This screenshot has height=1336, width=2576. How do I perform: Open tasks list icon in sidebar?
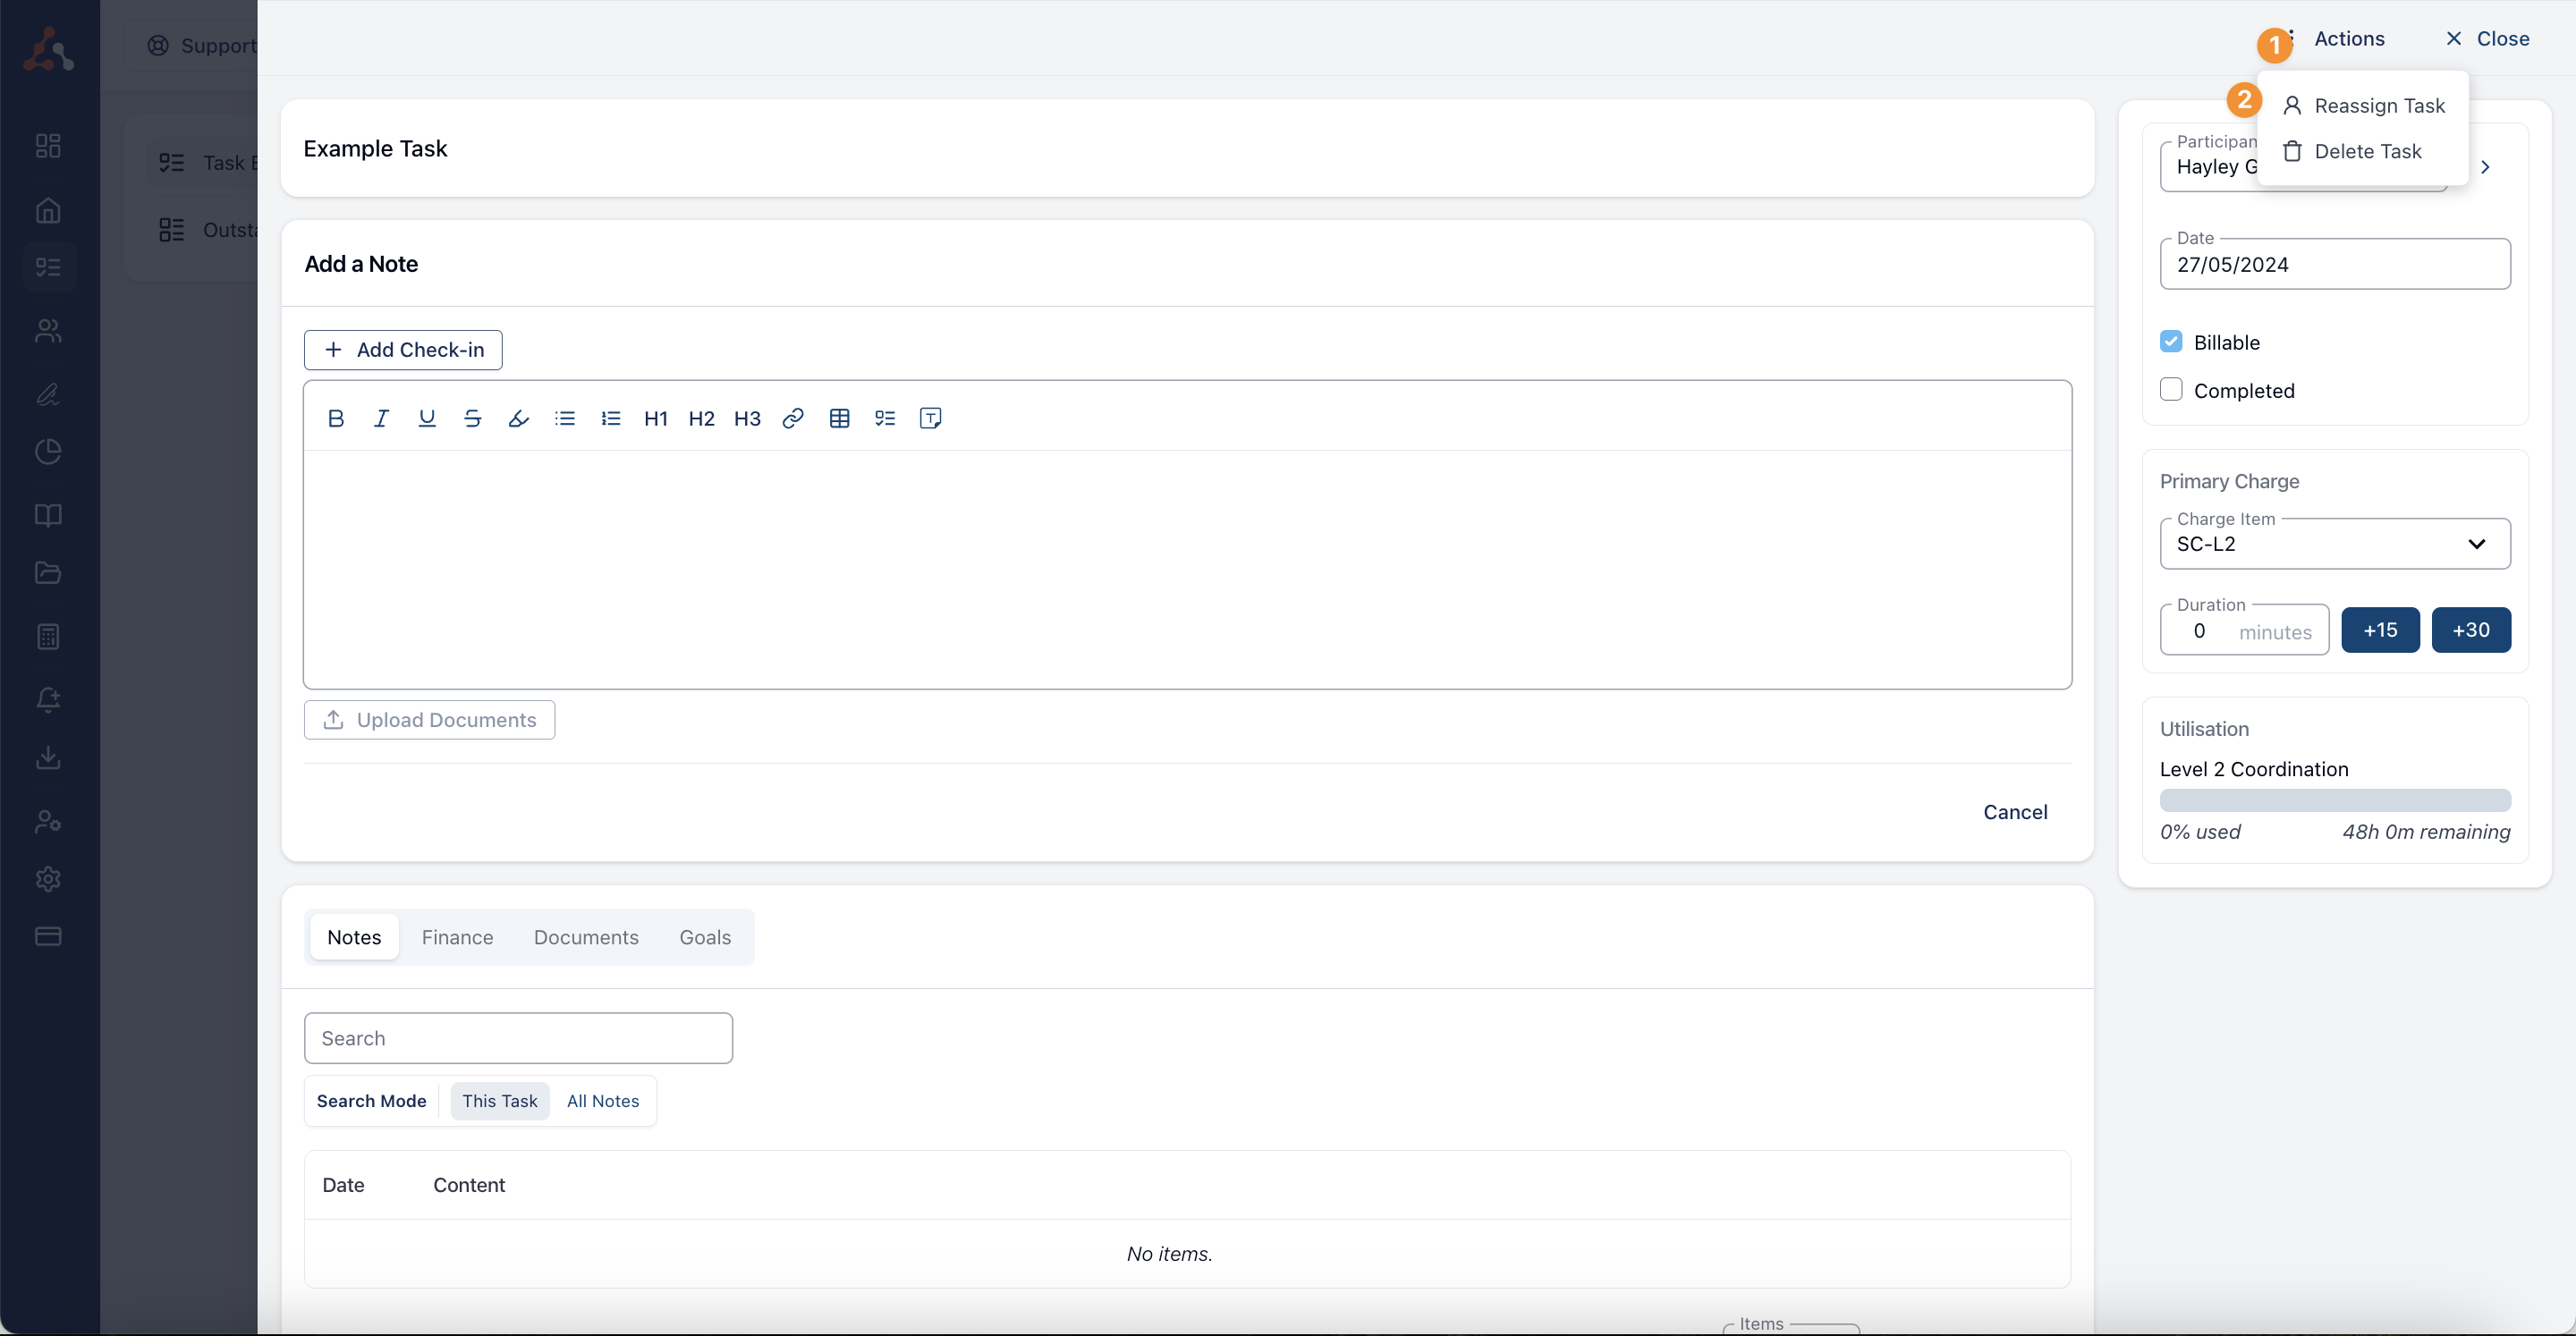[48, 267]
